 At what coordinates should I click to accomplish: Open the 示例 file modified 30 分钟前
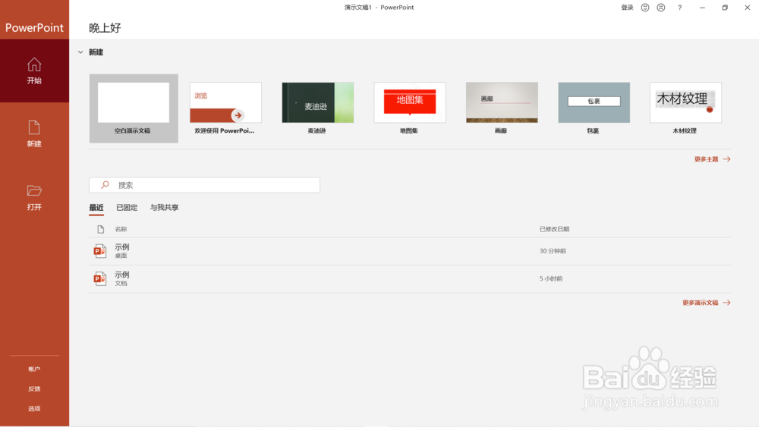tap(410, 251)
